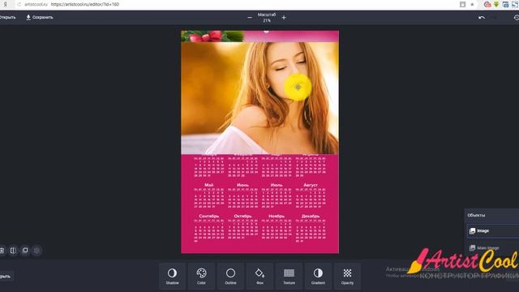The image size is (519, 292).
Task: Click the Ноябрь month heading
Action: [x=277, y=217]
